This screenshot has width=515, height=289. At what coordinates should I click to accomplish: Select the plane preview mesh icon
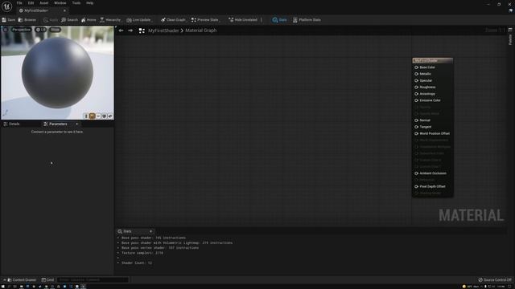coord(98,116)
